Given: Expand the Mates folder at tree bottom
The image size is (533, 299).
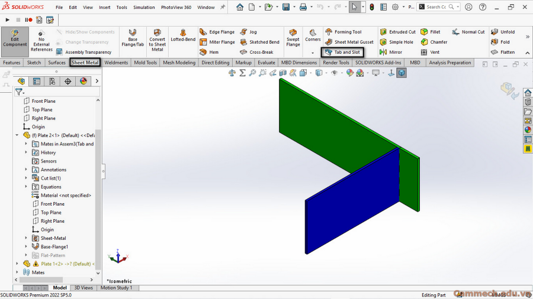Looking at the screenshot, I should (x=17, y=272).
